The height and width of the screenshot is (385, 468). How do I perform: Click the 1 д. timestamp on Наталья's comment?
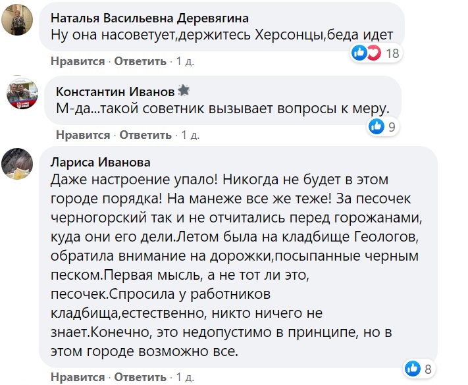pos(185,61)
